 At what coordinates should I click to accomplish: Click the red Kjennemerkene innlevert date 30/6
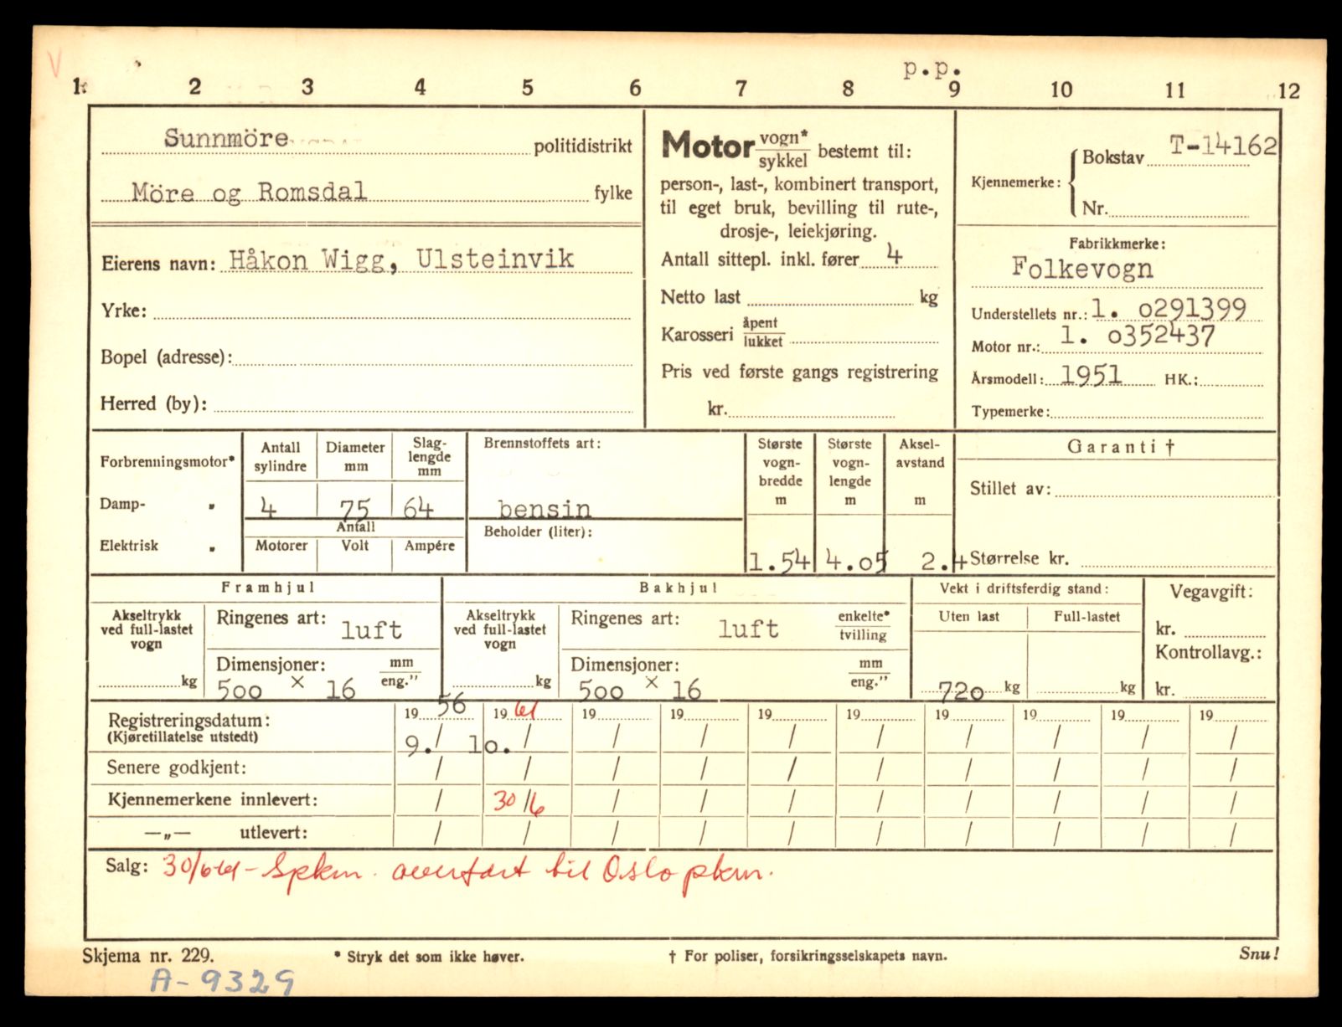pyautogui.click(x=518, y=802)
